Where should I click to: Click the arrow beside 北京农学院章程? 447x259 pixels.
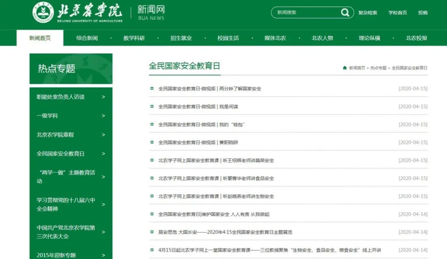coord(103,135)
